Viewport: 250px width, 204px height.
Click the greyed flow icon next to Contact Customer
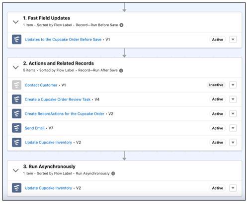16,85
